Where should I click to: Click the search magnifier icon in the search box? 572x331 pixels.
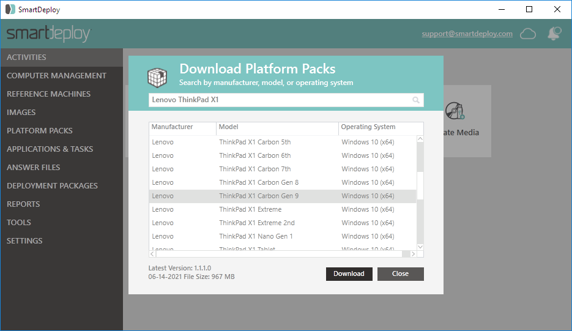click(x=416, y=100)
